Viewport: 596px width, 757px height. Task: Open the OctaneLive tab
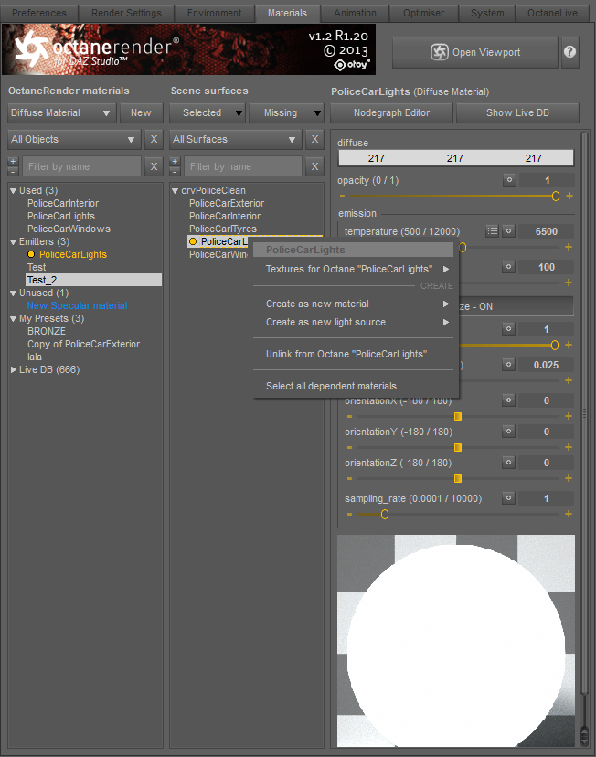(x=552, y=13)
